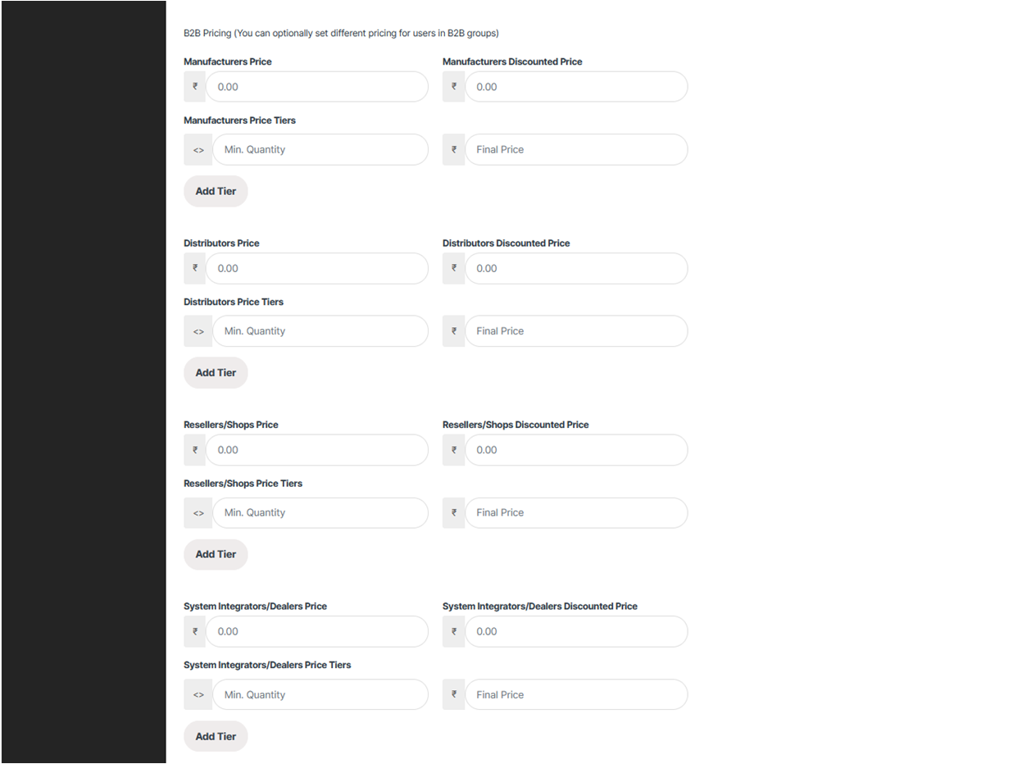Click the angle-bracket icon in System Integrators/Dealers Price Tiers

point(198,694)
